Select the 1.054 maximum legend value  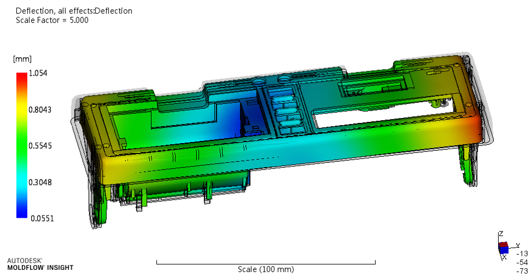(38, 73)
